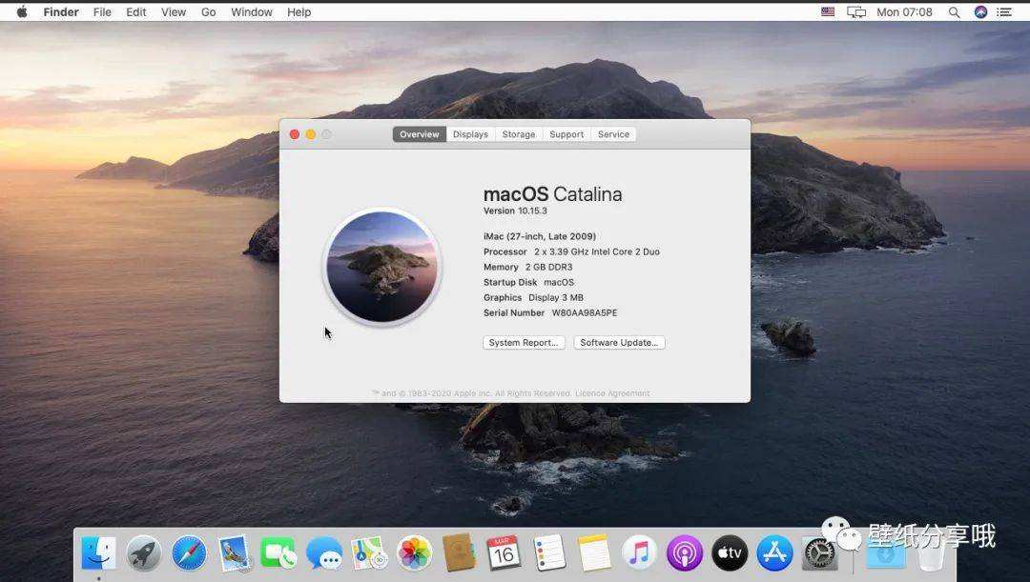Open Maps in the Dock
The height and width of the screenshot is (582, 1030).
point(369,552)
